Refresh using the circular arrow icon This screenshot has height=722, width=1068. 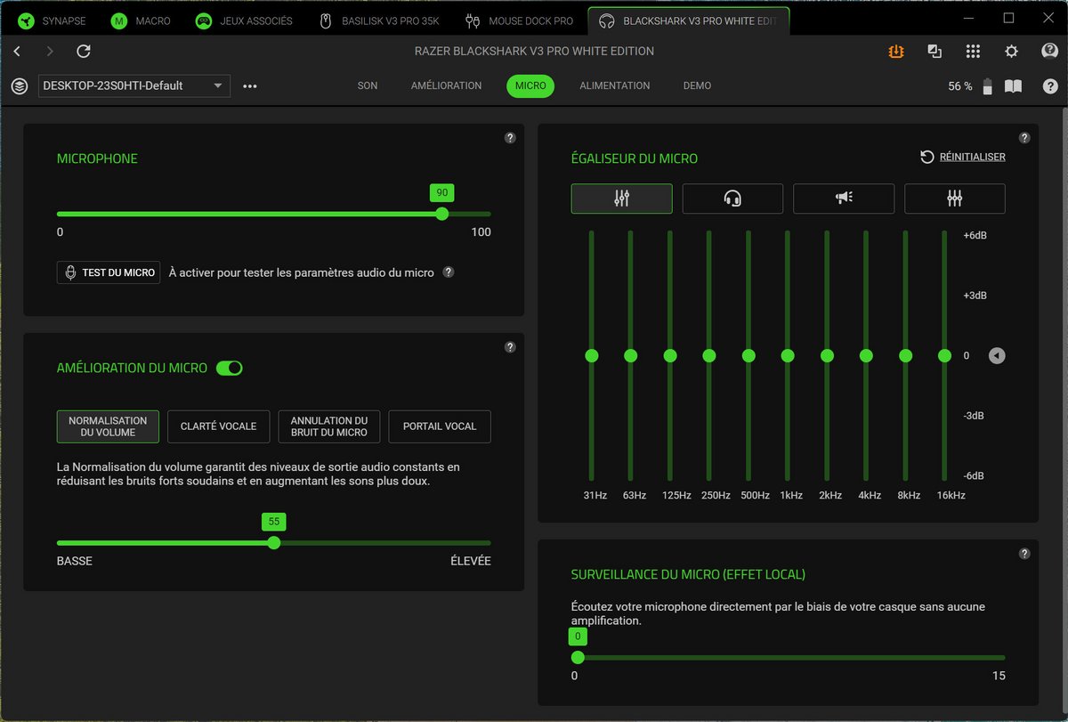(84, 52)
